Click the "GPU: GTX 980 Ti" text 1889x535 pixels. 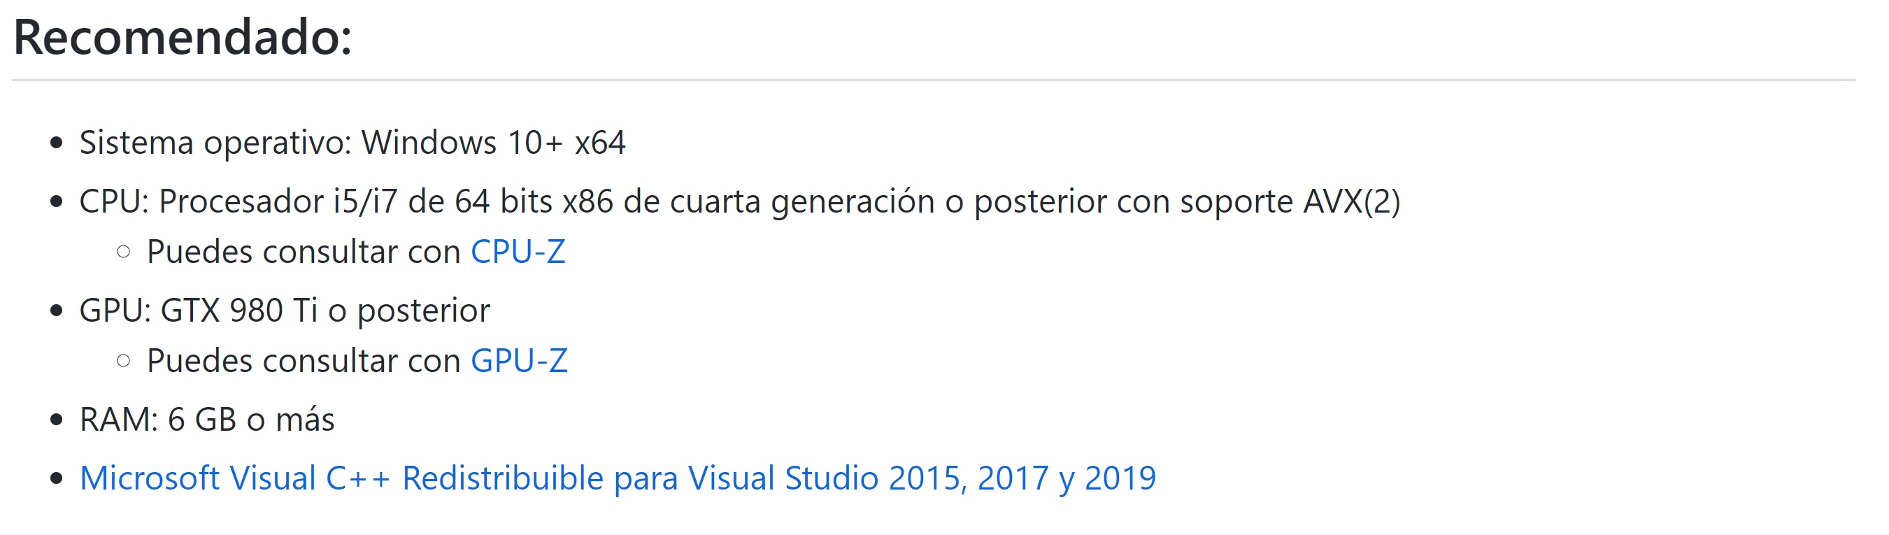click(x=198, y=311)
